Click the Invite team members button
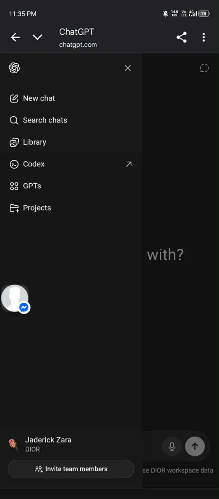This screenshot has width=219, height=499. tap(71, 469)
